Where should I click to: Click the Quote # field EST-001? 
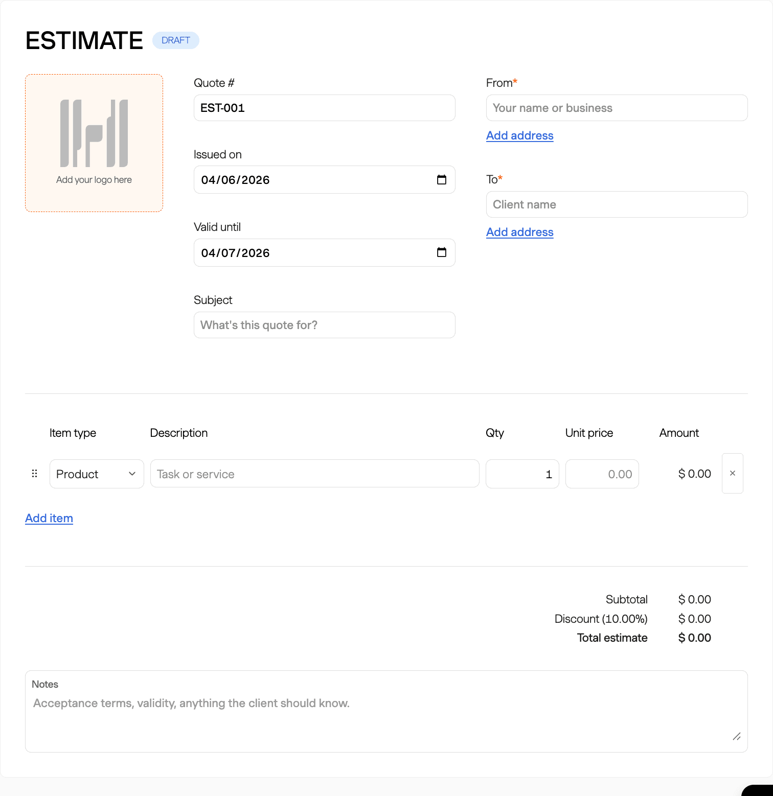(x=325, y=108)
